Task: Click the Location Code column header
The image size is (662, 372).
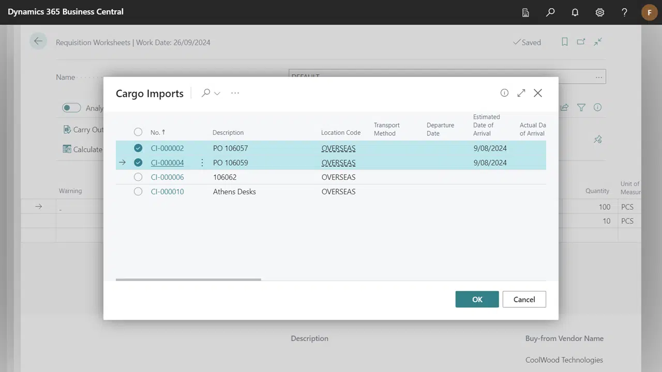Action: pyautogui.click(x=340, y=133)
